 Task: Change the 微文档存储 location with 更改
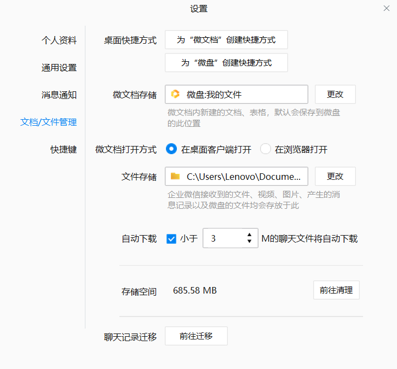pyautogui.click(x=335, y=94)
